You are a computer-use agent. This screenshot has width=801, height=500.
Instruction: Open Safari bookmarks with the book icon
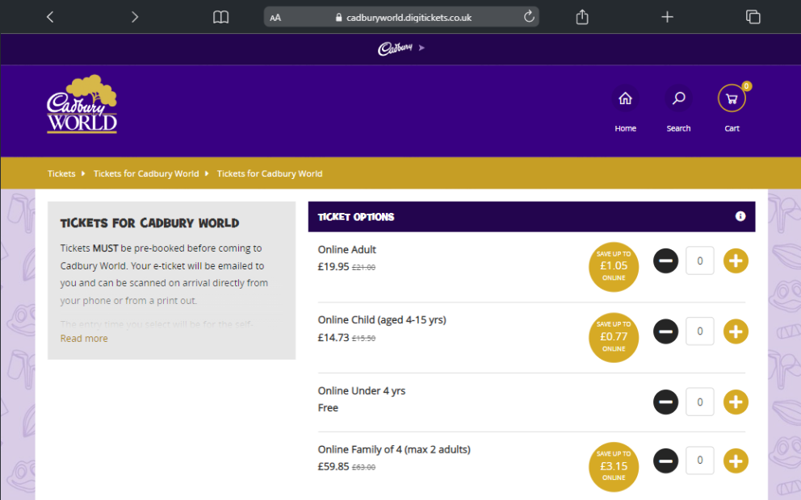[x=220, y=16]
